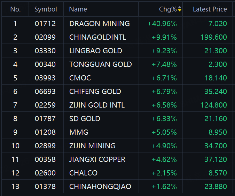
Task: Click the Symbol column header
Action: [46, 9]
